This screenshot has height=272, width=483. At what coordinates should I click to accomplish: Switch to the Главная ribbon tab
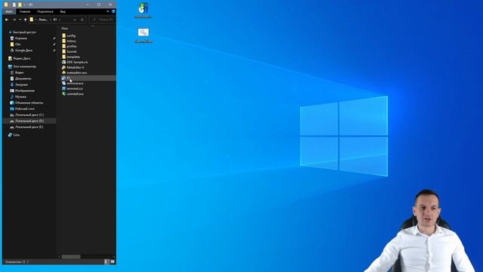tap(25, 11)
